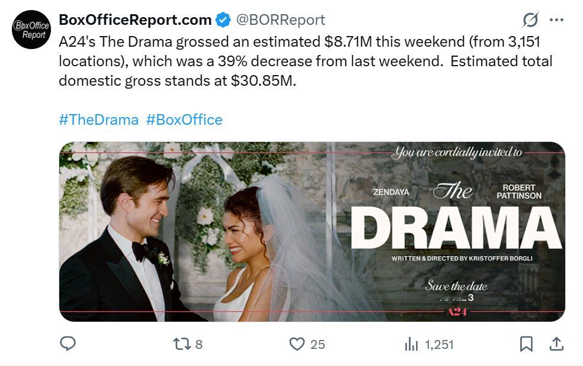Click the 1,251 views count

tap(439, 344)
